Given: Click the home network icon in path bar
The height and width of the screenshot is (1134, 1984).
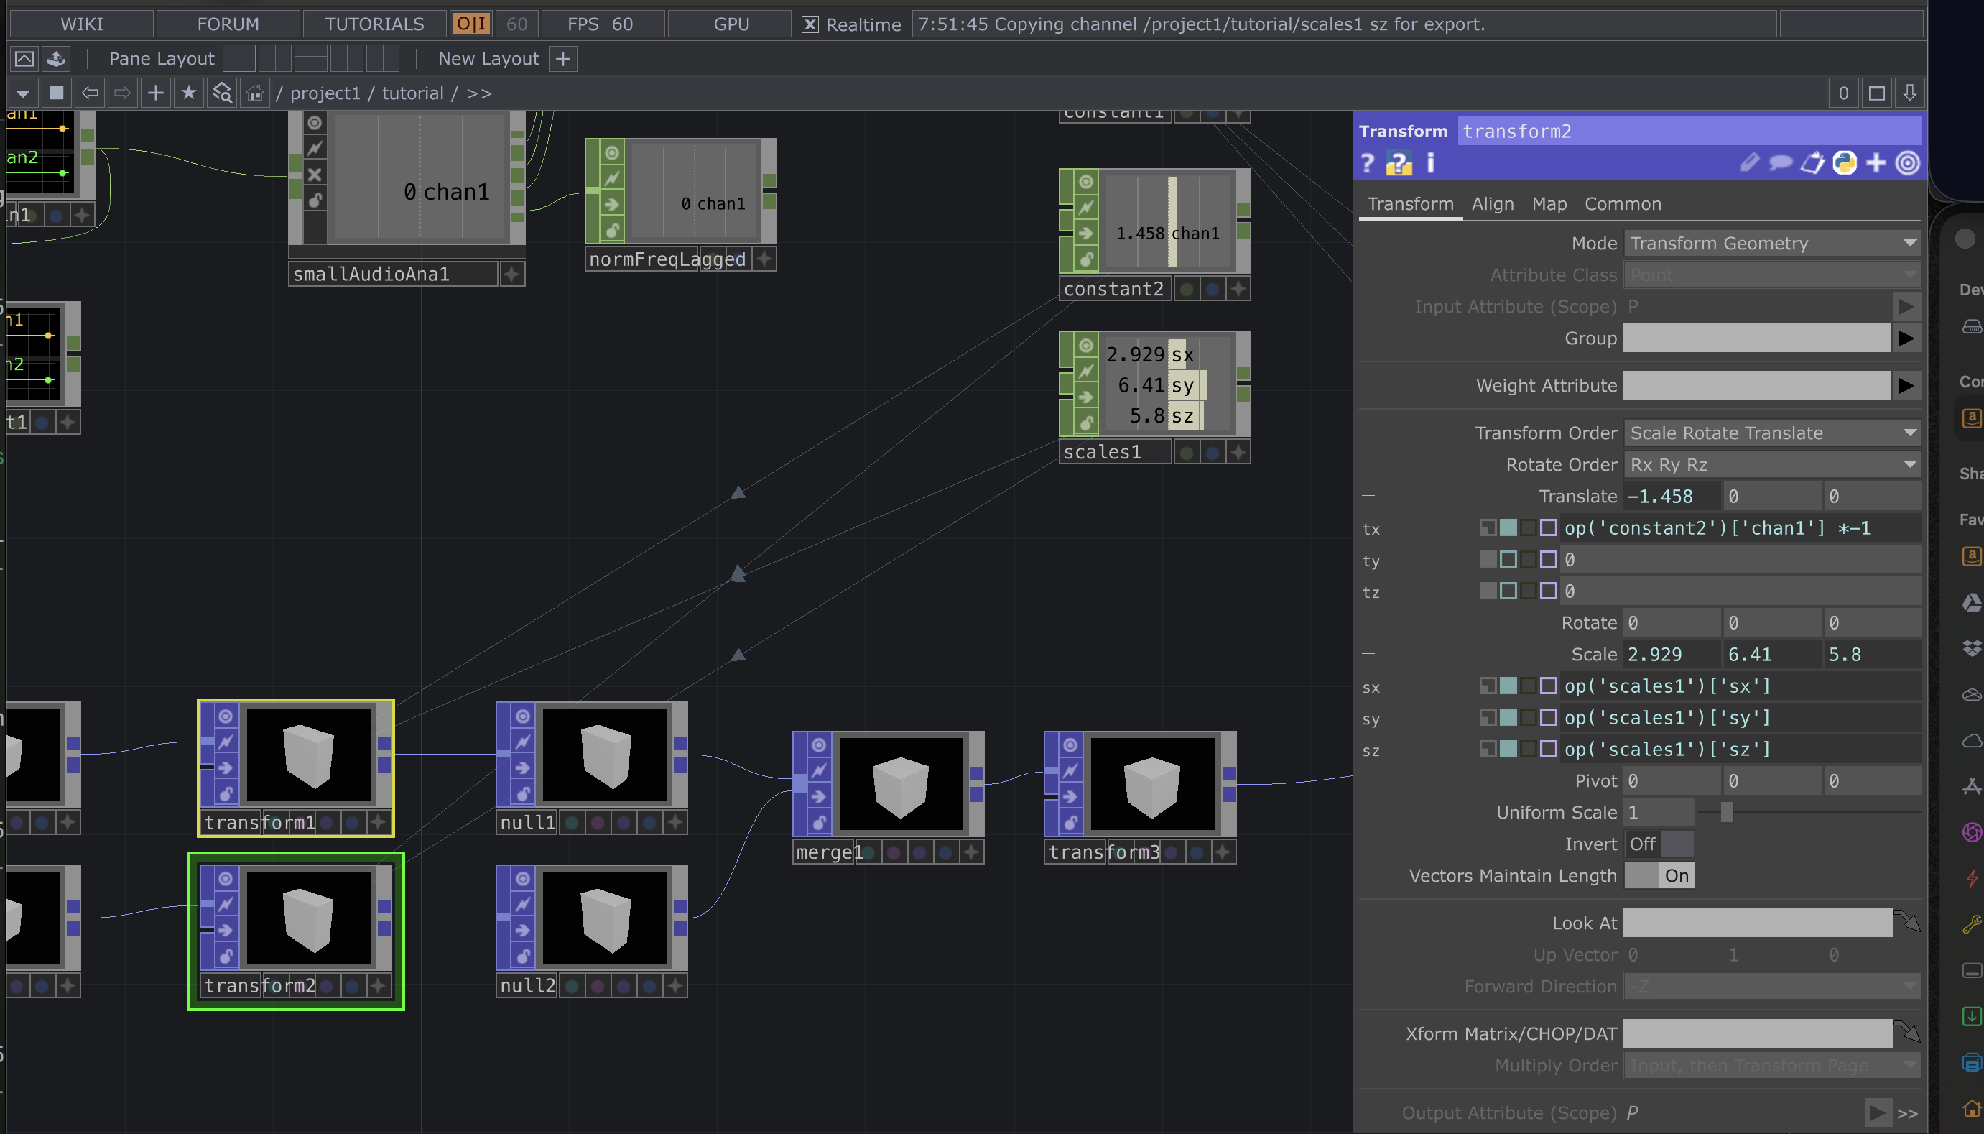Looking at the screenshot, I should pyautogui.click(x=254, y=93).
